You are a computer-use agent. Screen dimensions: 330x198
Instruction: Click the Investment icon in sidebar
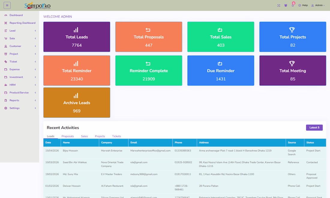pyautogui.click(x=6, y=77)
